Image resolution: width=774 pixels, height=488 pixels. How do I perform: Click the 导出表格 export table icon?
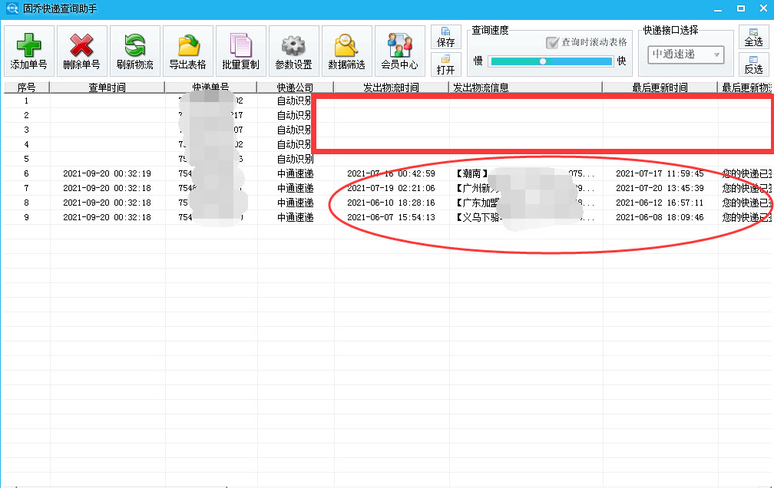pyautogui.click(x=187, y=50)
